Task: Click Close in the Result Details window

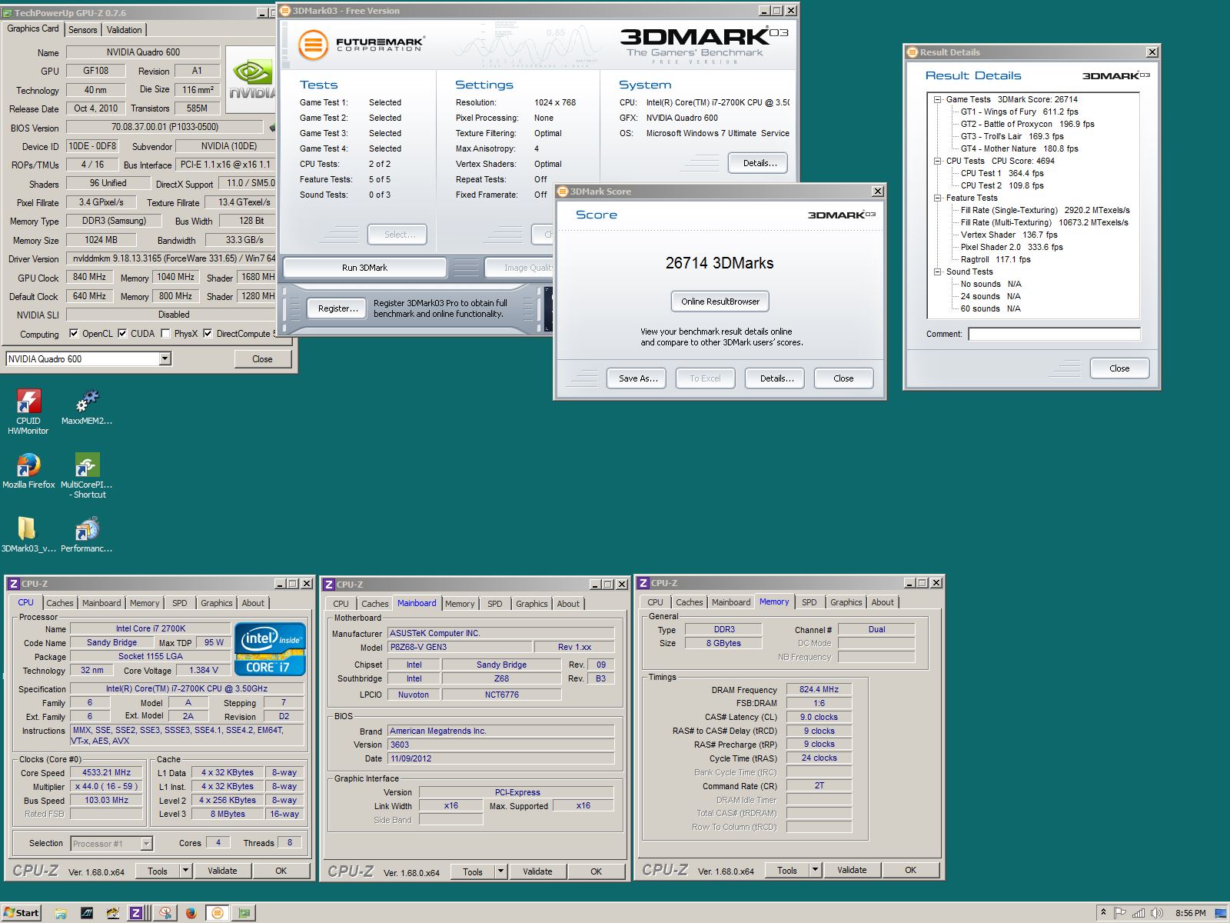Action: [x=1119, y=368]
